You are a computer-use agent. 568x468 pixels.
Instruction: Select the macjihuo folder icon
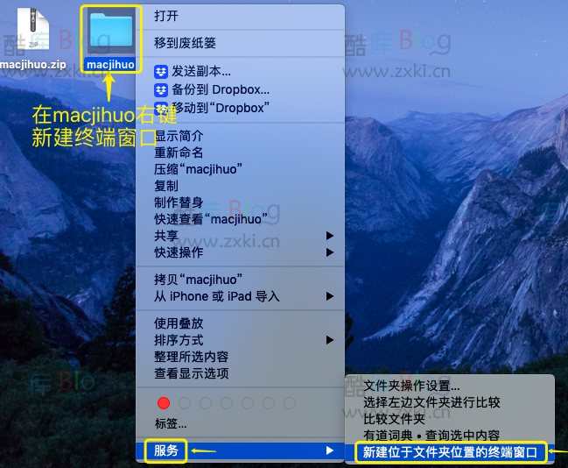pos(111,32)
